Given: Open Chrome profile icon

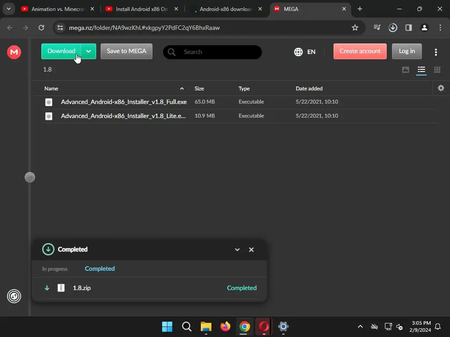Looking at the screenshot, I should 424,28.
